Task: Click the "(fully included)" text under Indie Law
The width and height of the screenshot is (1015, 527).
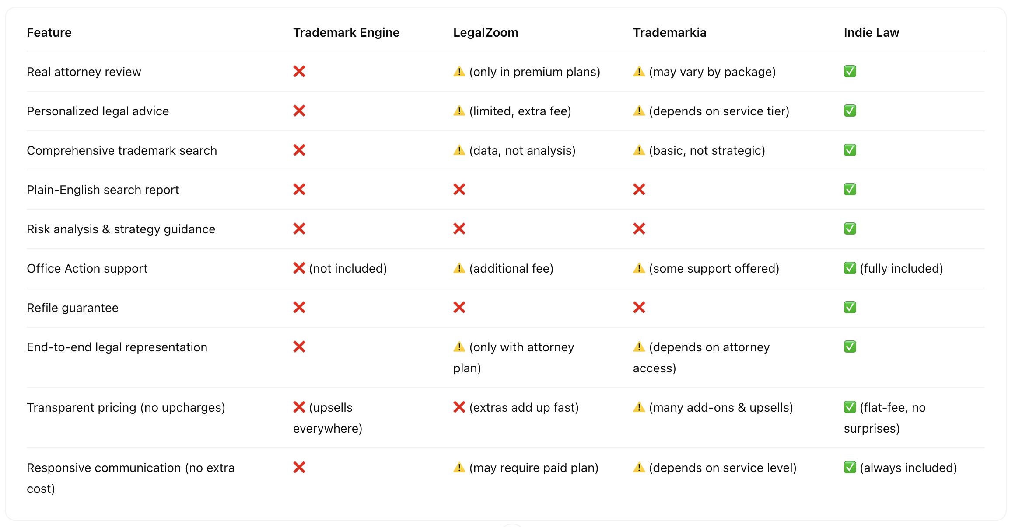Action: [x=901, y=268]
